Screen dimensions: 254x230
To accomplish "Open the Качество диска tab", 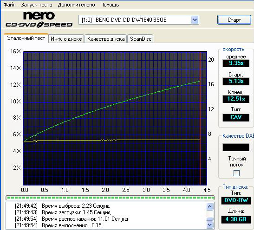I will (x=106, y=39).
